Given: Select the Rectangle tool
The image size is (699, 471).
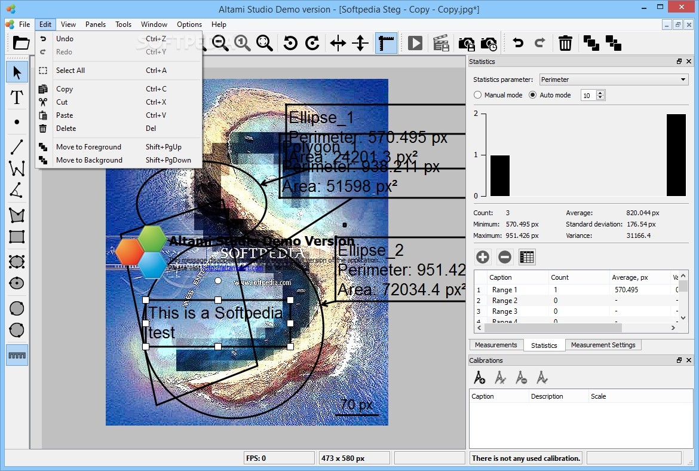Looking at the screenshot, I should coord(17,236).
